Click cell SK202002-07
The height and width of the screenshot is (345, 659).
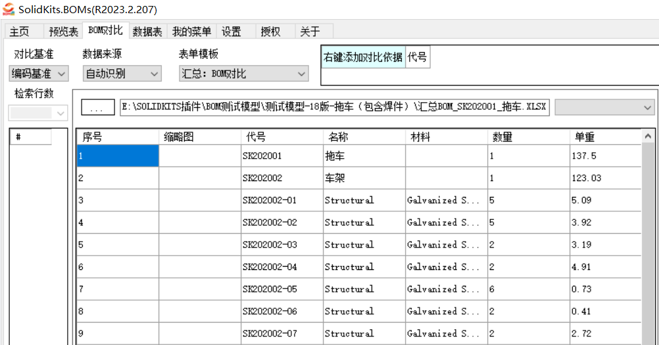(282, 333)
